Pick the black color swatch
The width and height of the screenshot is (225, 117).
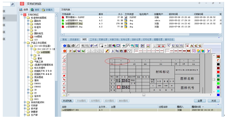[218, 64]
